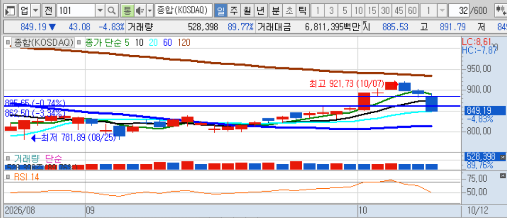
Task: Choose the 1 interval button
Action: 318,11
